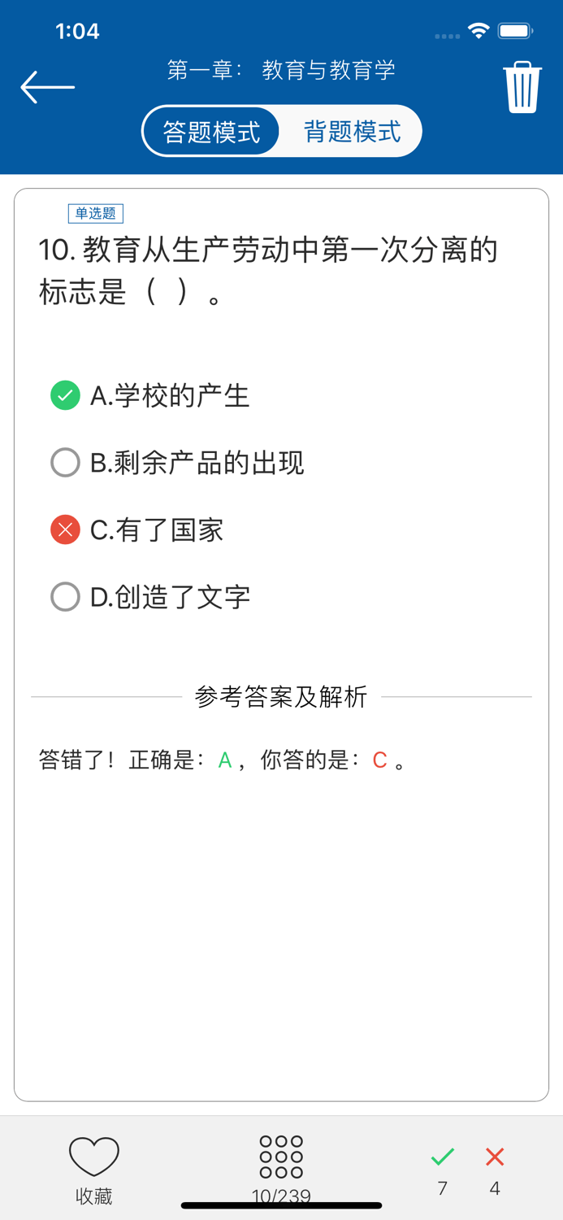Open the trash/delete icon
563x1220 pixels.
[x=521, y=85]
